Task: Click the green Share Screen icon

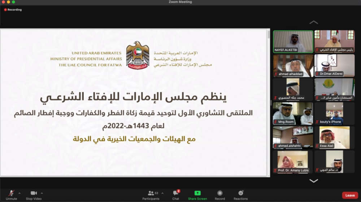Action: 197,193
